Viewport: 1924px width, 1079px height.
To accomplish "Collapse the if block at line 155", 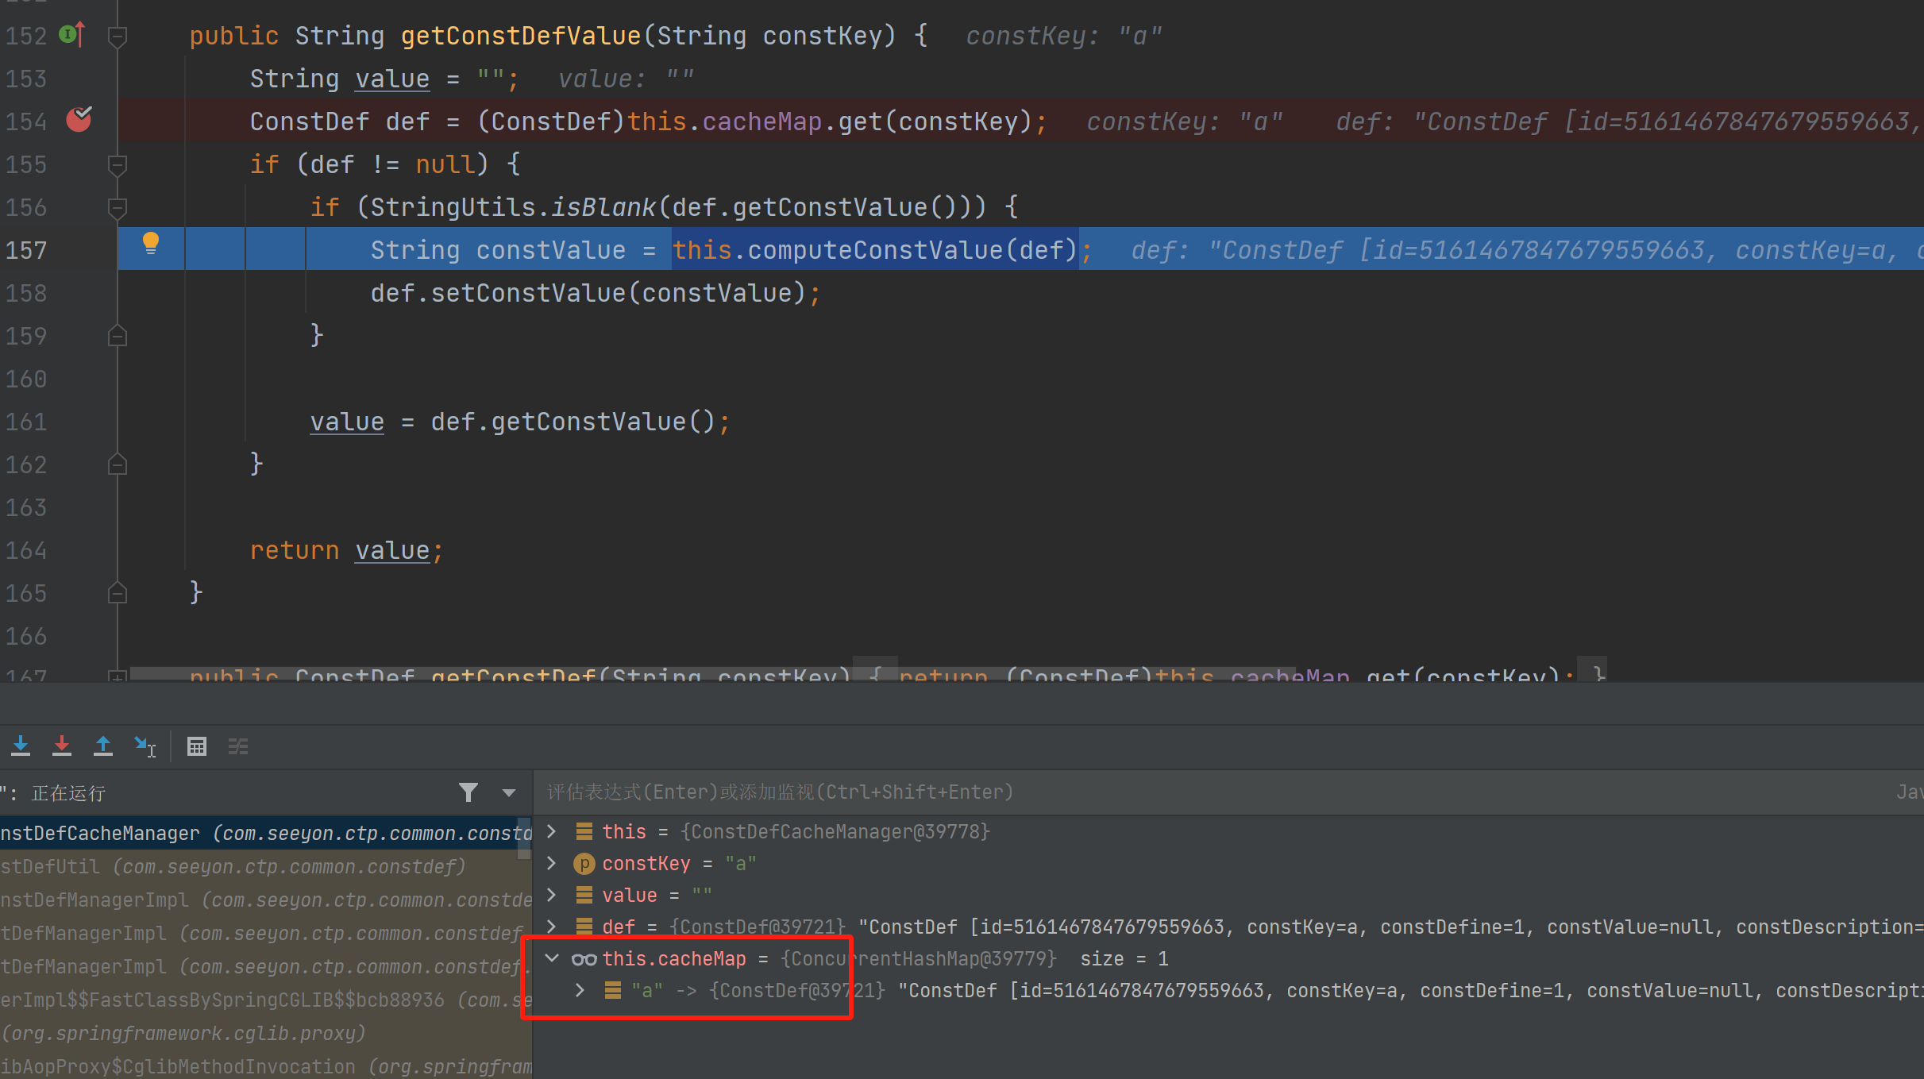I will 118,165.
